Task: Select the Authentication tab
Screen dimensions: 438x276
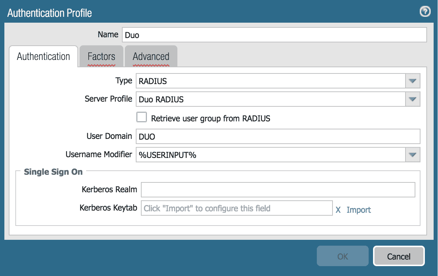Action: [43, 56]
